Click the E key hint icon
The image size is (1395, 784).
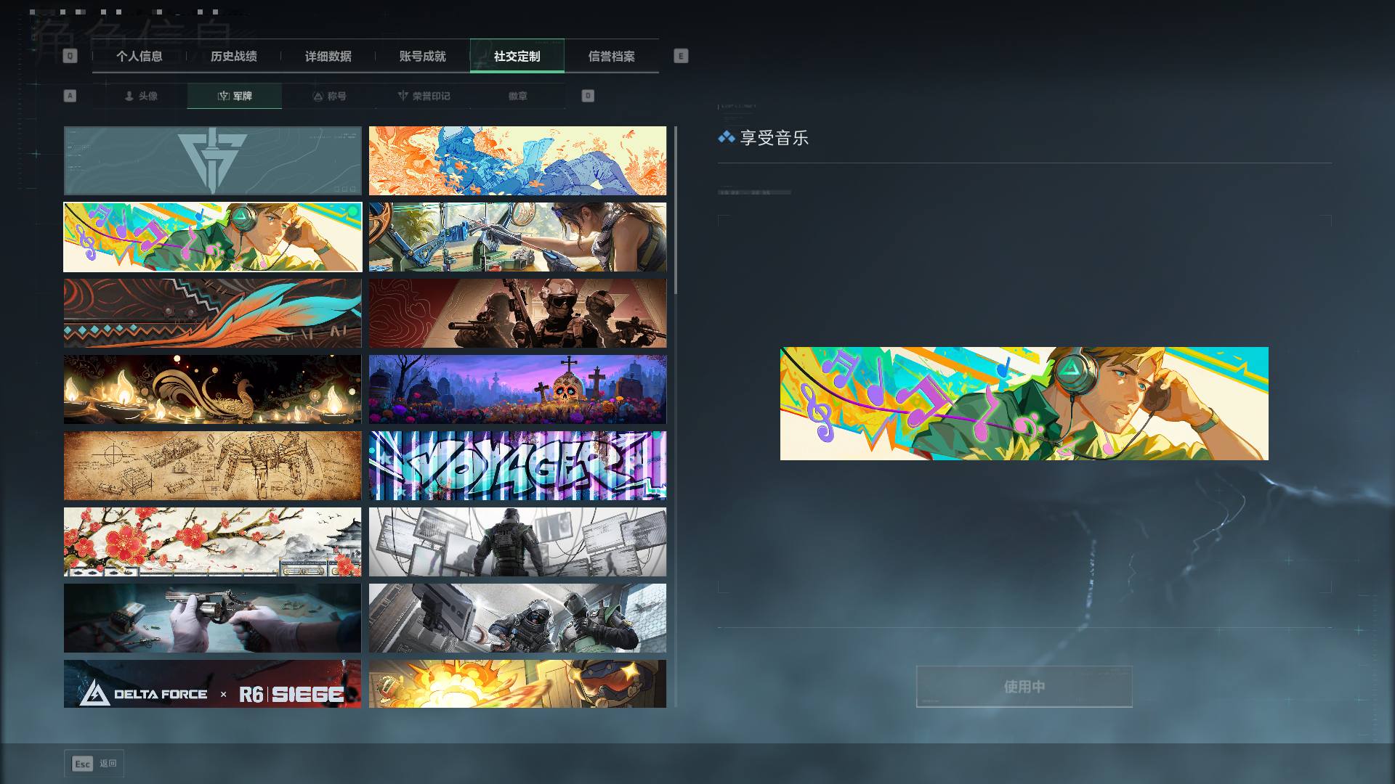(681, 56)
